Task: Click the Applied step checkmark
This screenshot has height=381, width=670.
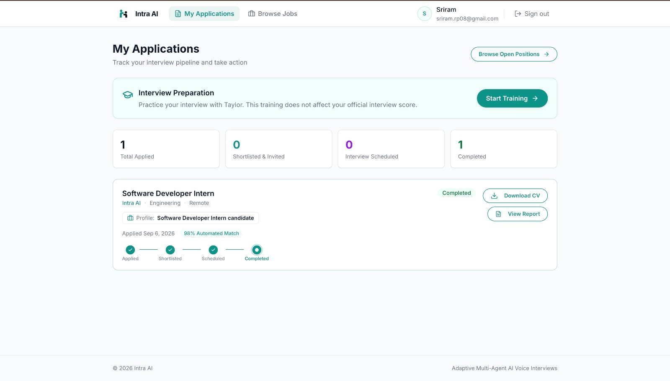Action: 130,250
